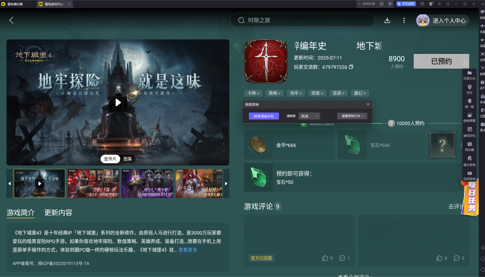Open the download manager icon
Screen dimensions: 485x277
coord(387,20)
